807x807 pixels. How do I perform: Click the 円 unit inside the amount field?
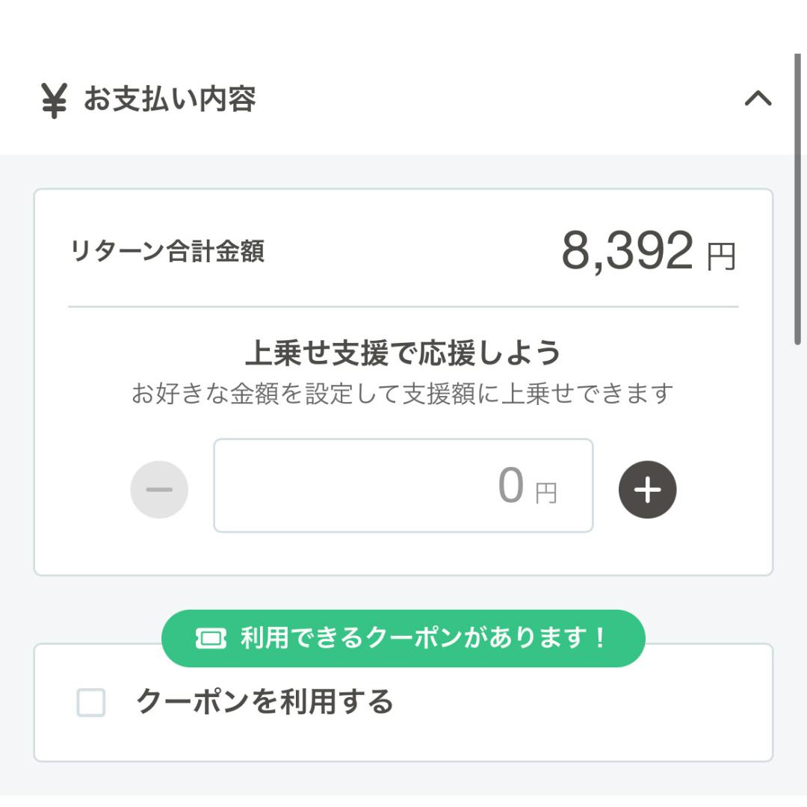coord(546,492)
